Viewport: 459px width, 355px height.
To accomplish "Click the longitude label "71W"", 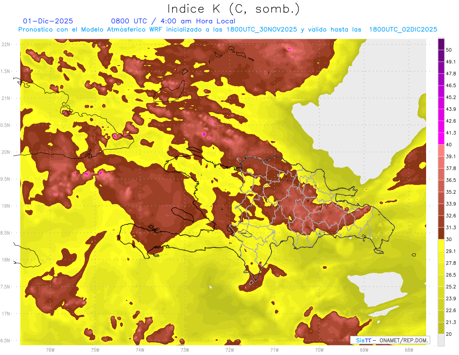I will click(x=274, y=350).
